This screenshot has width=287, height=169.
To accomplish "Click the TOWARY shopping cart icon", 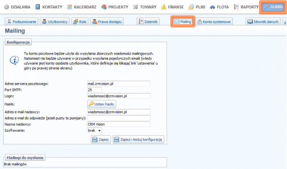I will [x=136, y=7].
